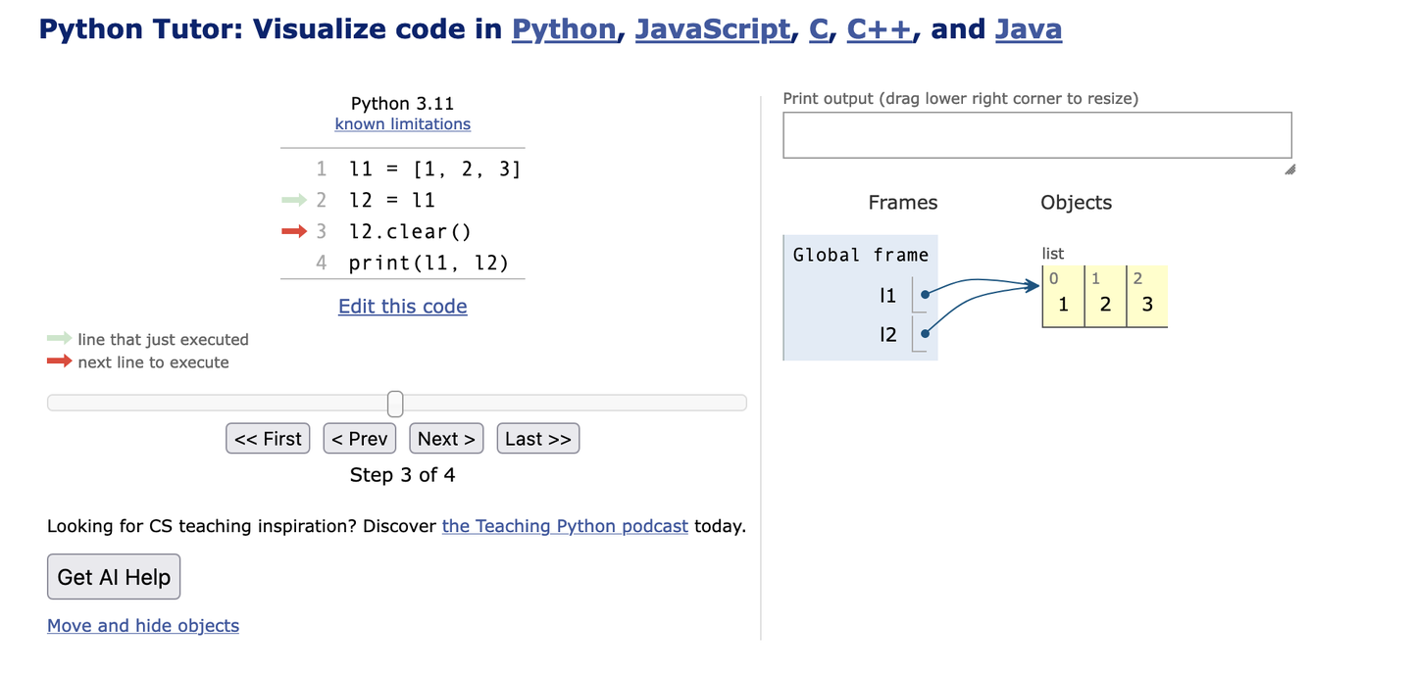The image size is (1412, 673).
Task: Skip to the end with Last >>
Action: [537, 439]
